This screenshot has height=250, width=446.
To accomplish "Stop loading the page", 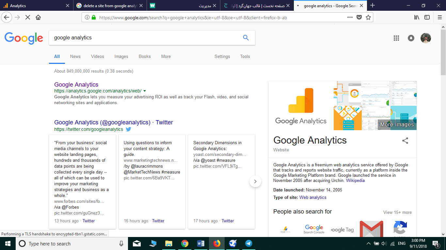I will point(28,18).
